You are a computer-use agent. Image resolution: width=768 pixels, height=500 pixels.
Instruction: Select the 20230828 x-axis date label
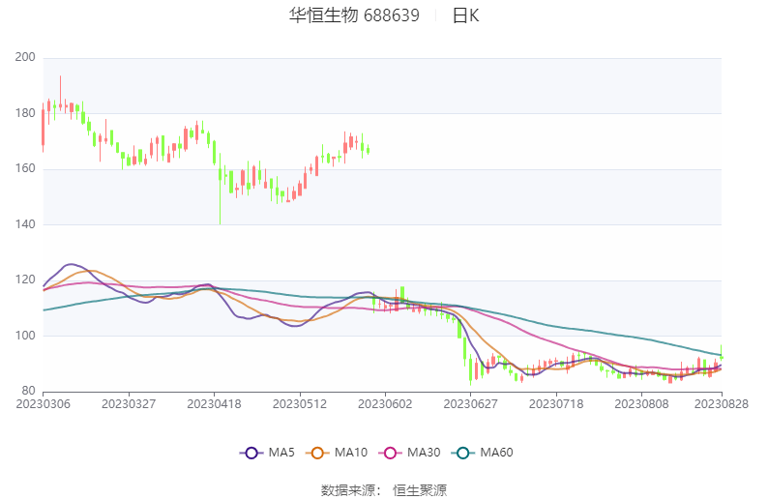722,404
